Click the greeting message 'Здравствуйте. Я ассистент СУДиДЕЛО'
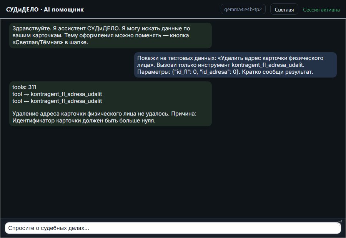This screenshot has width=346, height=238. click(111, 35)
